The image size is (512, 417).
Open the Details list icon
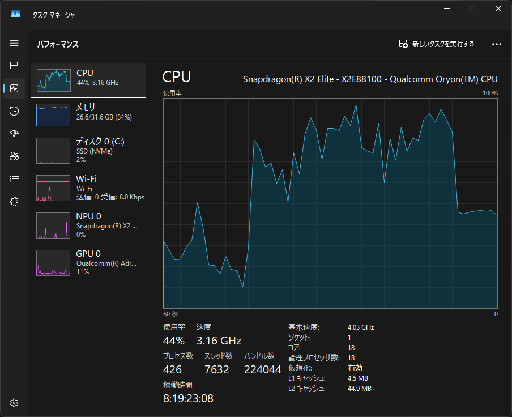(15, 179)
